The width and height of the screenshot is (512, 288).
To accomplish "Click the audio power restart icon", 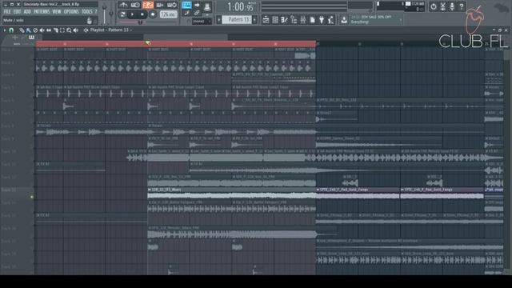I will [x=434, y=6].
